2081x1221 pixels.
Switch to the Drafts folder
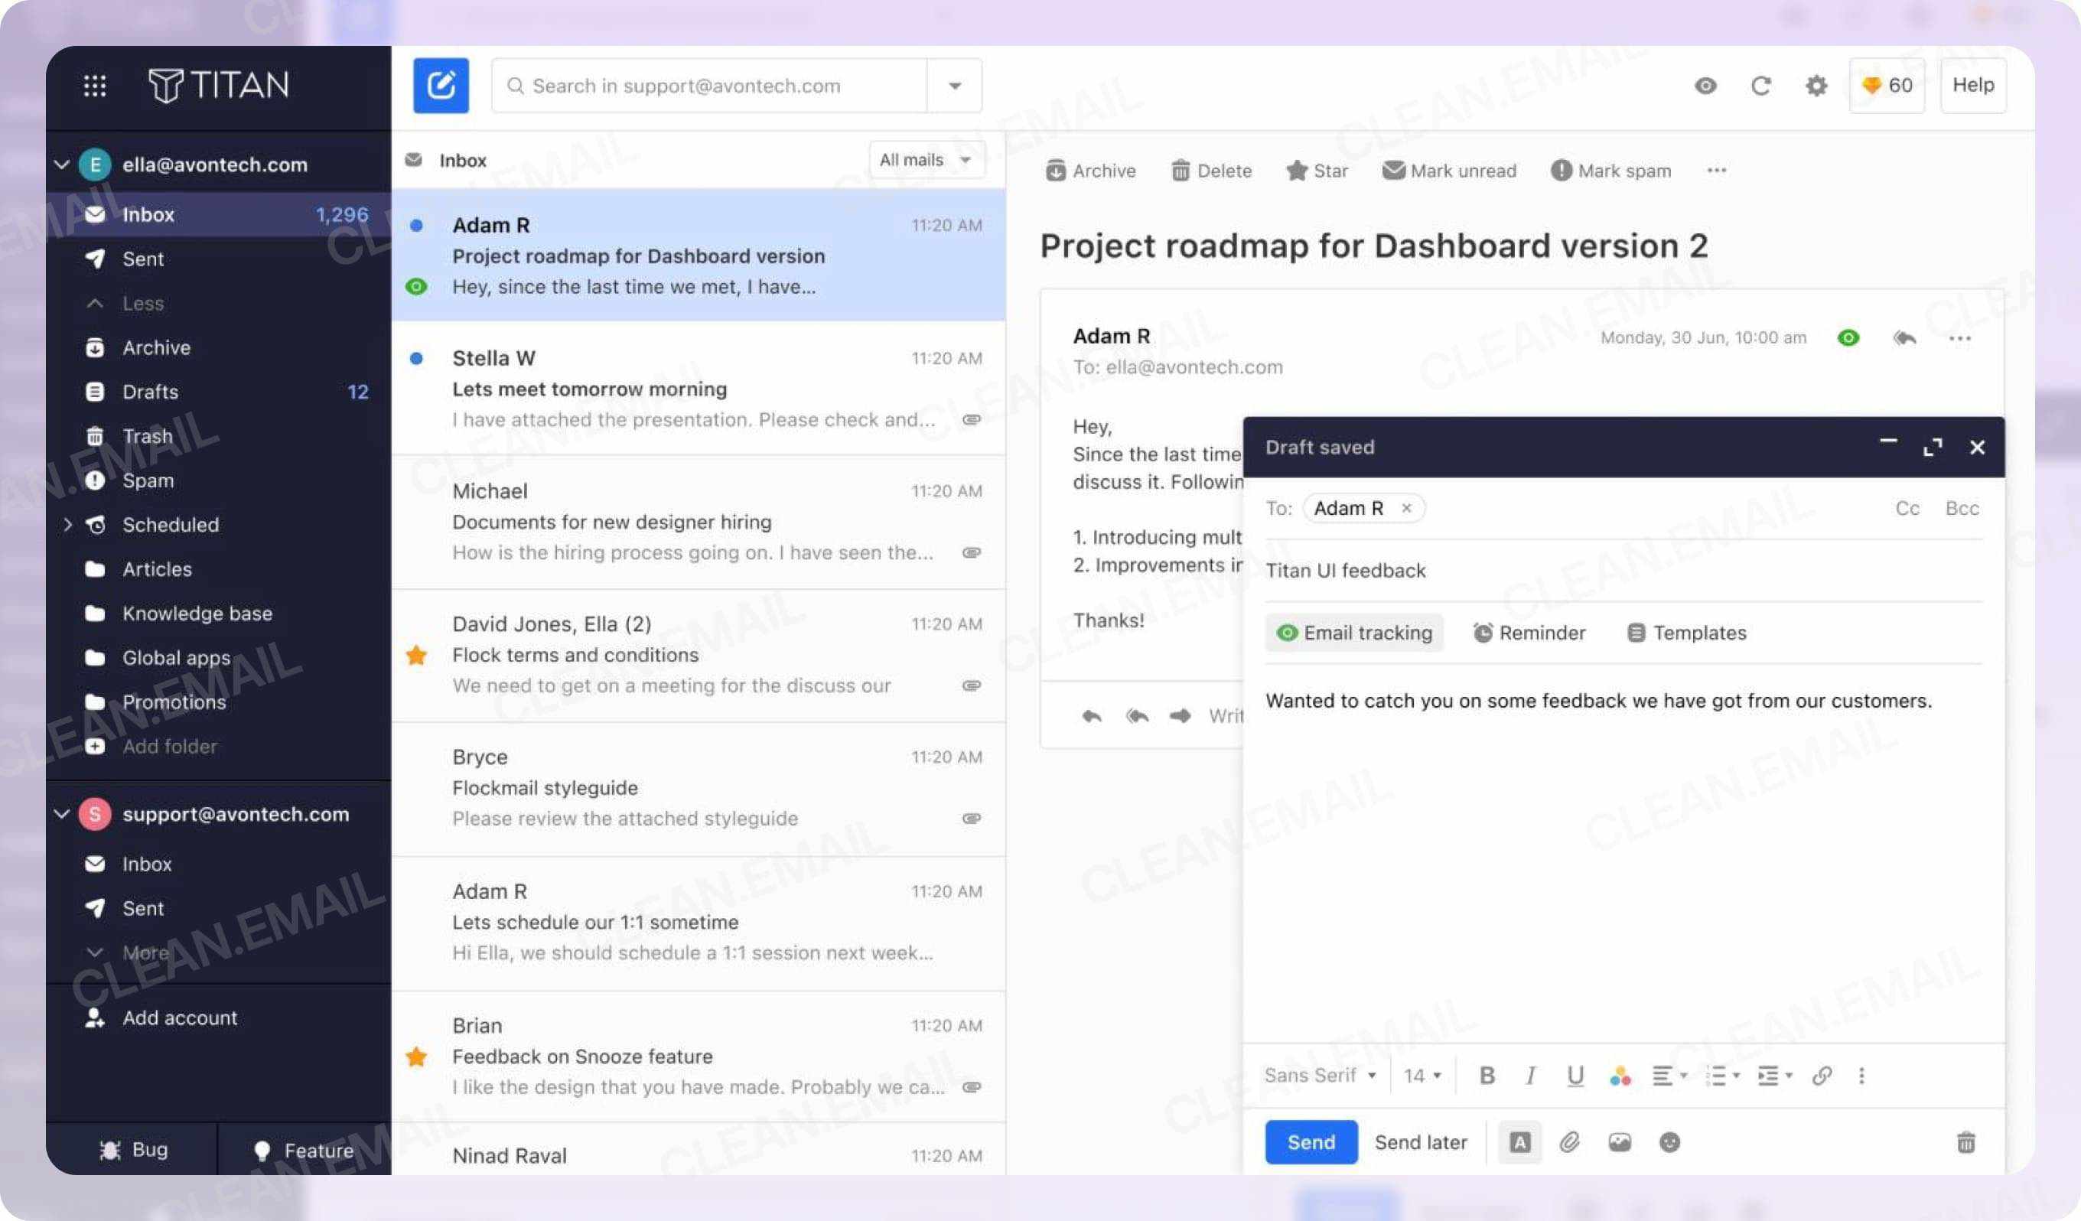pos(151,391)
